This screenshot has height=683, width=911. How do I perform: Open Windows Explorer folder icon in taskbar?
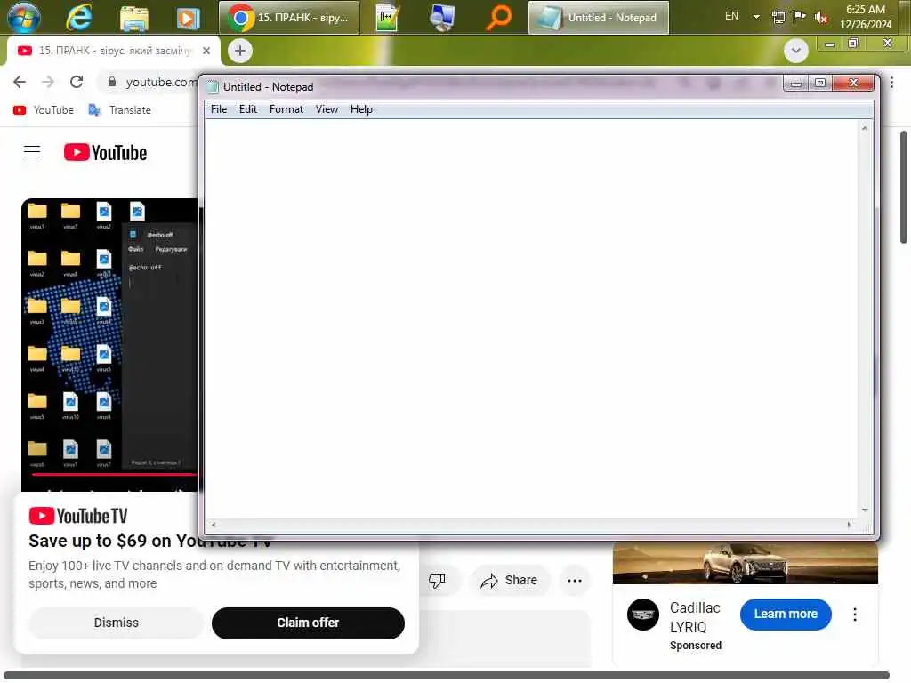coord(134,18)
